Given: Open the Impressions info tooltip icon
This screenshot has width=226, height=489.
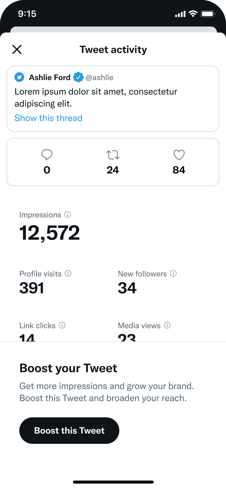Looking at the screenshot, I should (x=68, y=214).
